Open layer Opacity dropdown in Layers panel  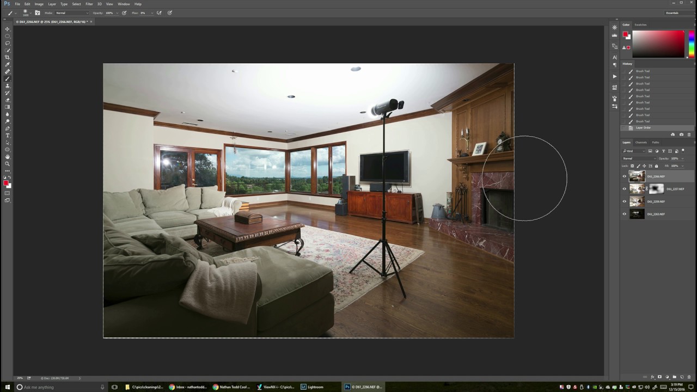pyautogui.click(x=682, y=158)
